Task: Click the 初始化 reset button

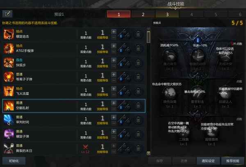Action: tap(14, 161)
